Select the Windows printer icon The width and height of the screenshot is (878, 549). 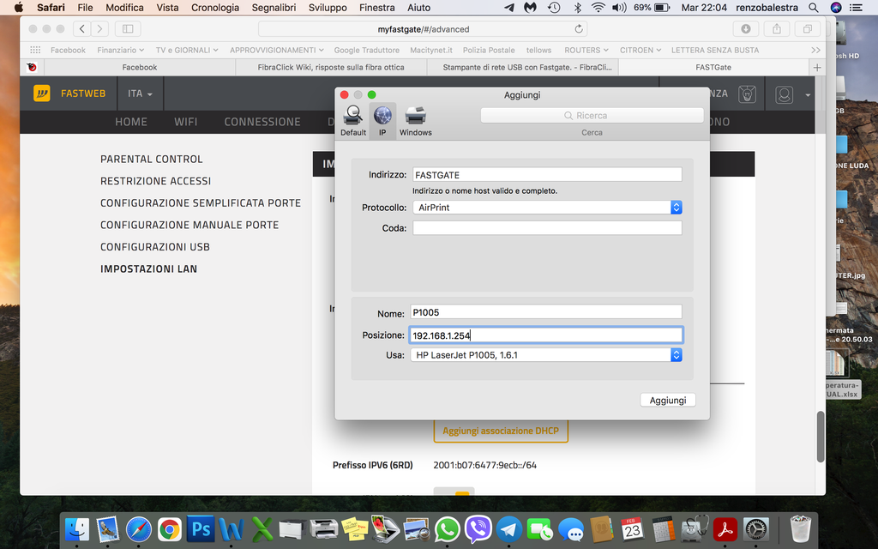click(x=415, y=119)
